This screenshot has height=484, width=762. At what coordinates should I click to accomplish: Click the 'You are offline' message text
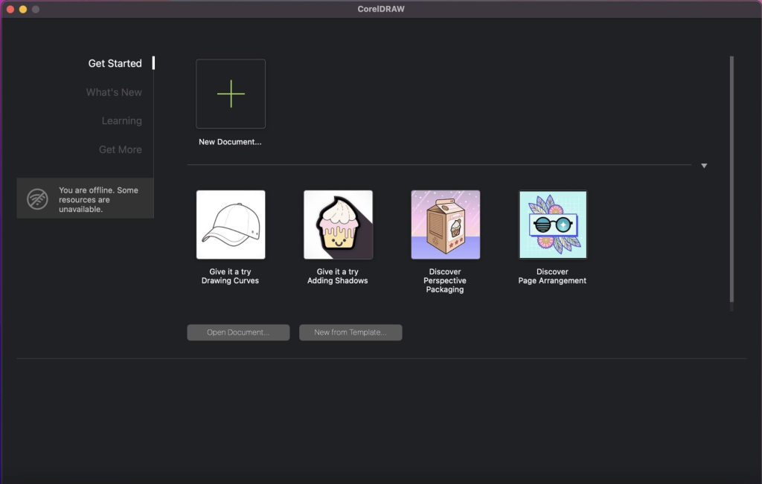point(99,199)
